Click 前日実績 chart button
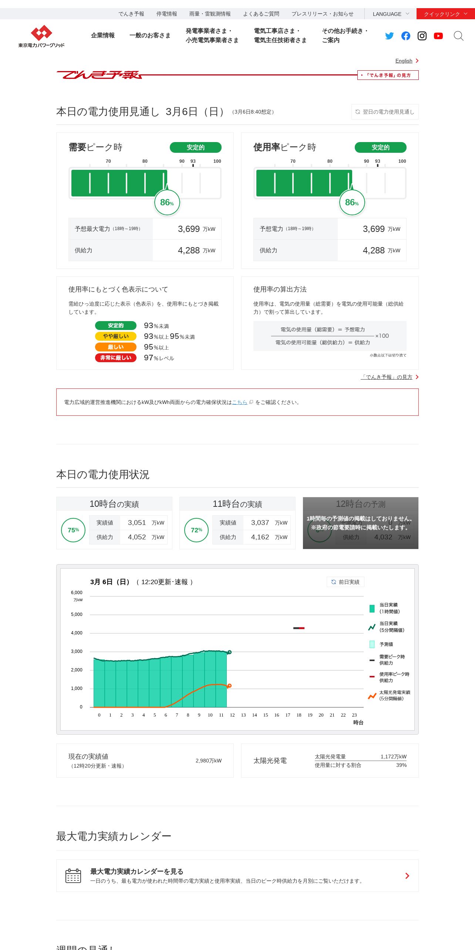Image resolution: width=475 pixels, height=950 pixels. coord(346,582)
